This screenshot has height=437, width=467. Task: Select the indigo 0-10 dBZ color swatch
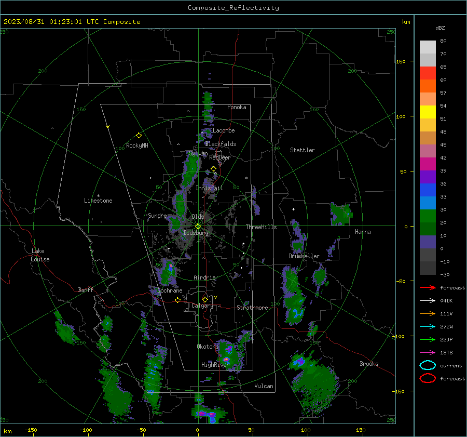428,242
